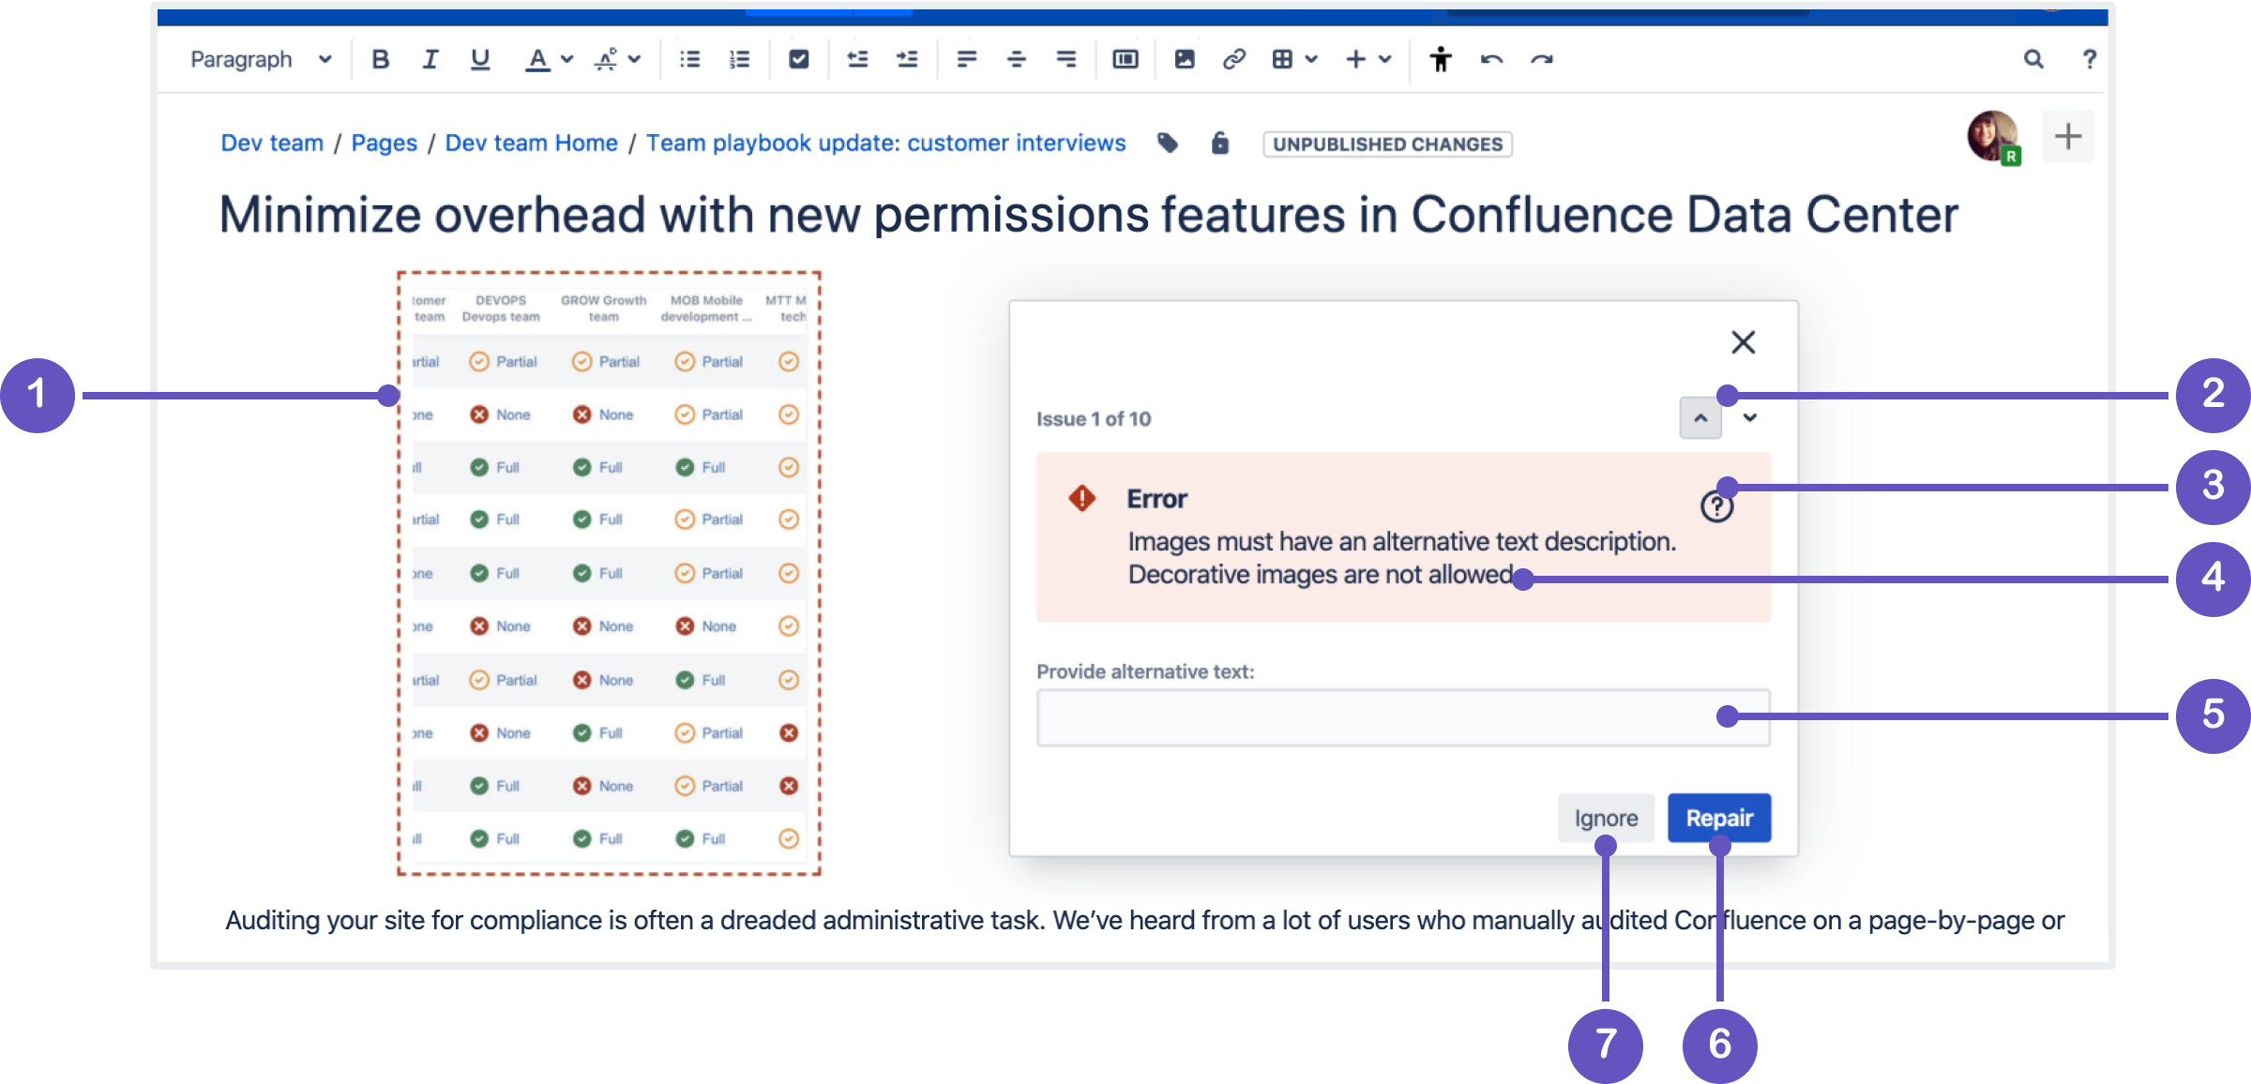
Task: Open Team playbook update breadcrumb link
Action: click(x=885, y=143)
